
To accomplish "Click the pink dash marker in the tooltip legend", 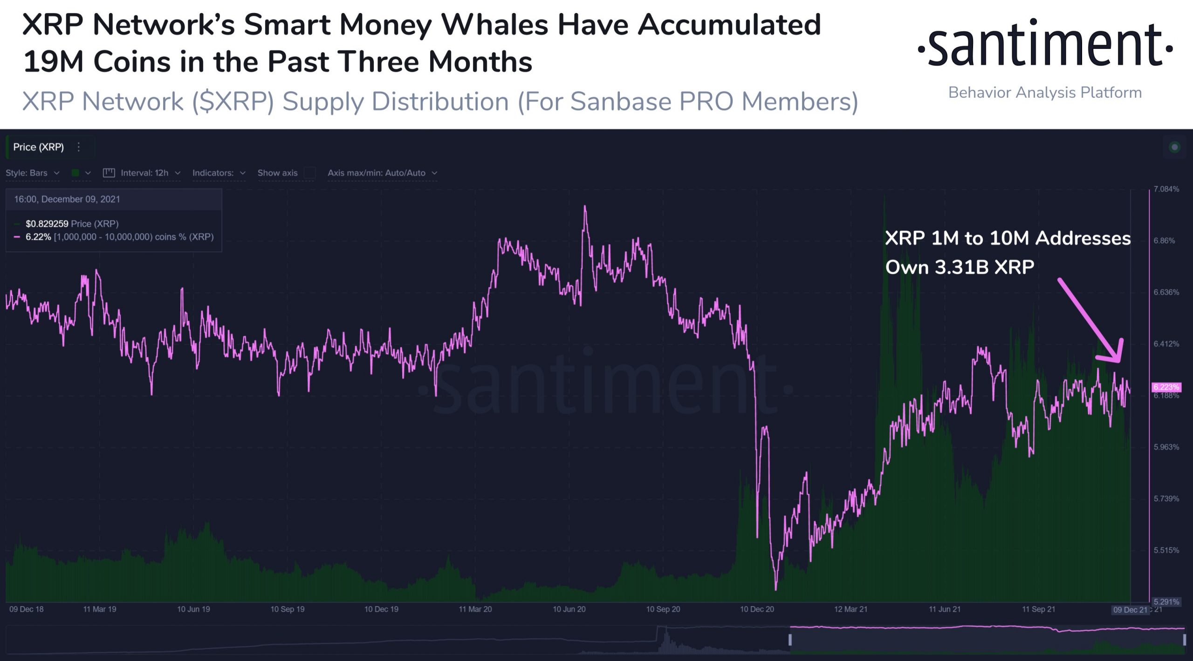I will tap(17, 237).
